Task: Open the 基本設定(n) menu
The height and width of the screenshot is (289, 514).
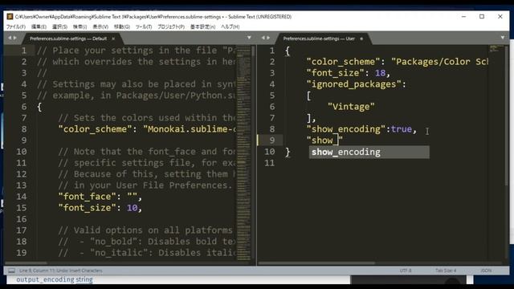Action: pyautogui.click(x=203, y=26)
